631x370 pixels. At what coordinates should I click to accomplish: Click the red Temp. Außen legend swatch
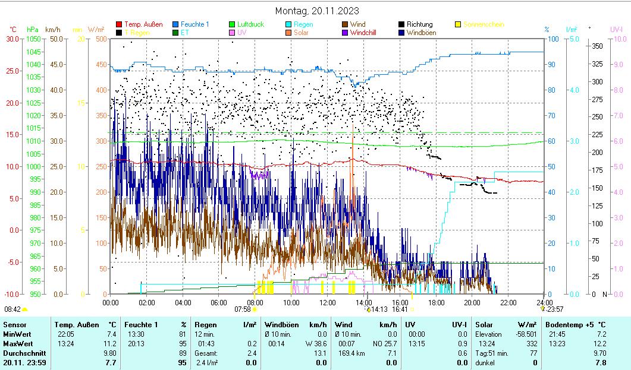(x=119, y=25)
